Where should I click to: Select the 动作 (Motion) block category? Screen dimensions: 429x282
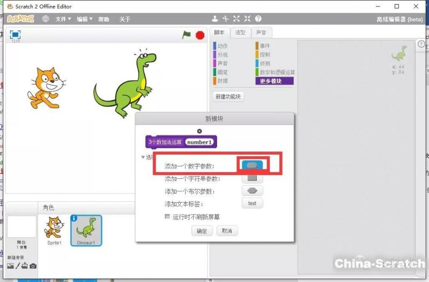[222, 46]
